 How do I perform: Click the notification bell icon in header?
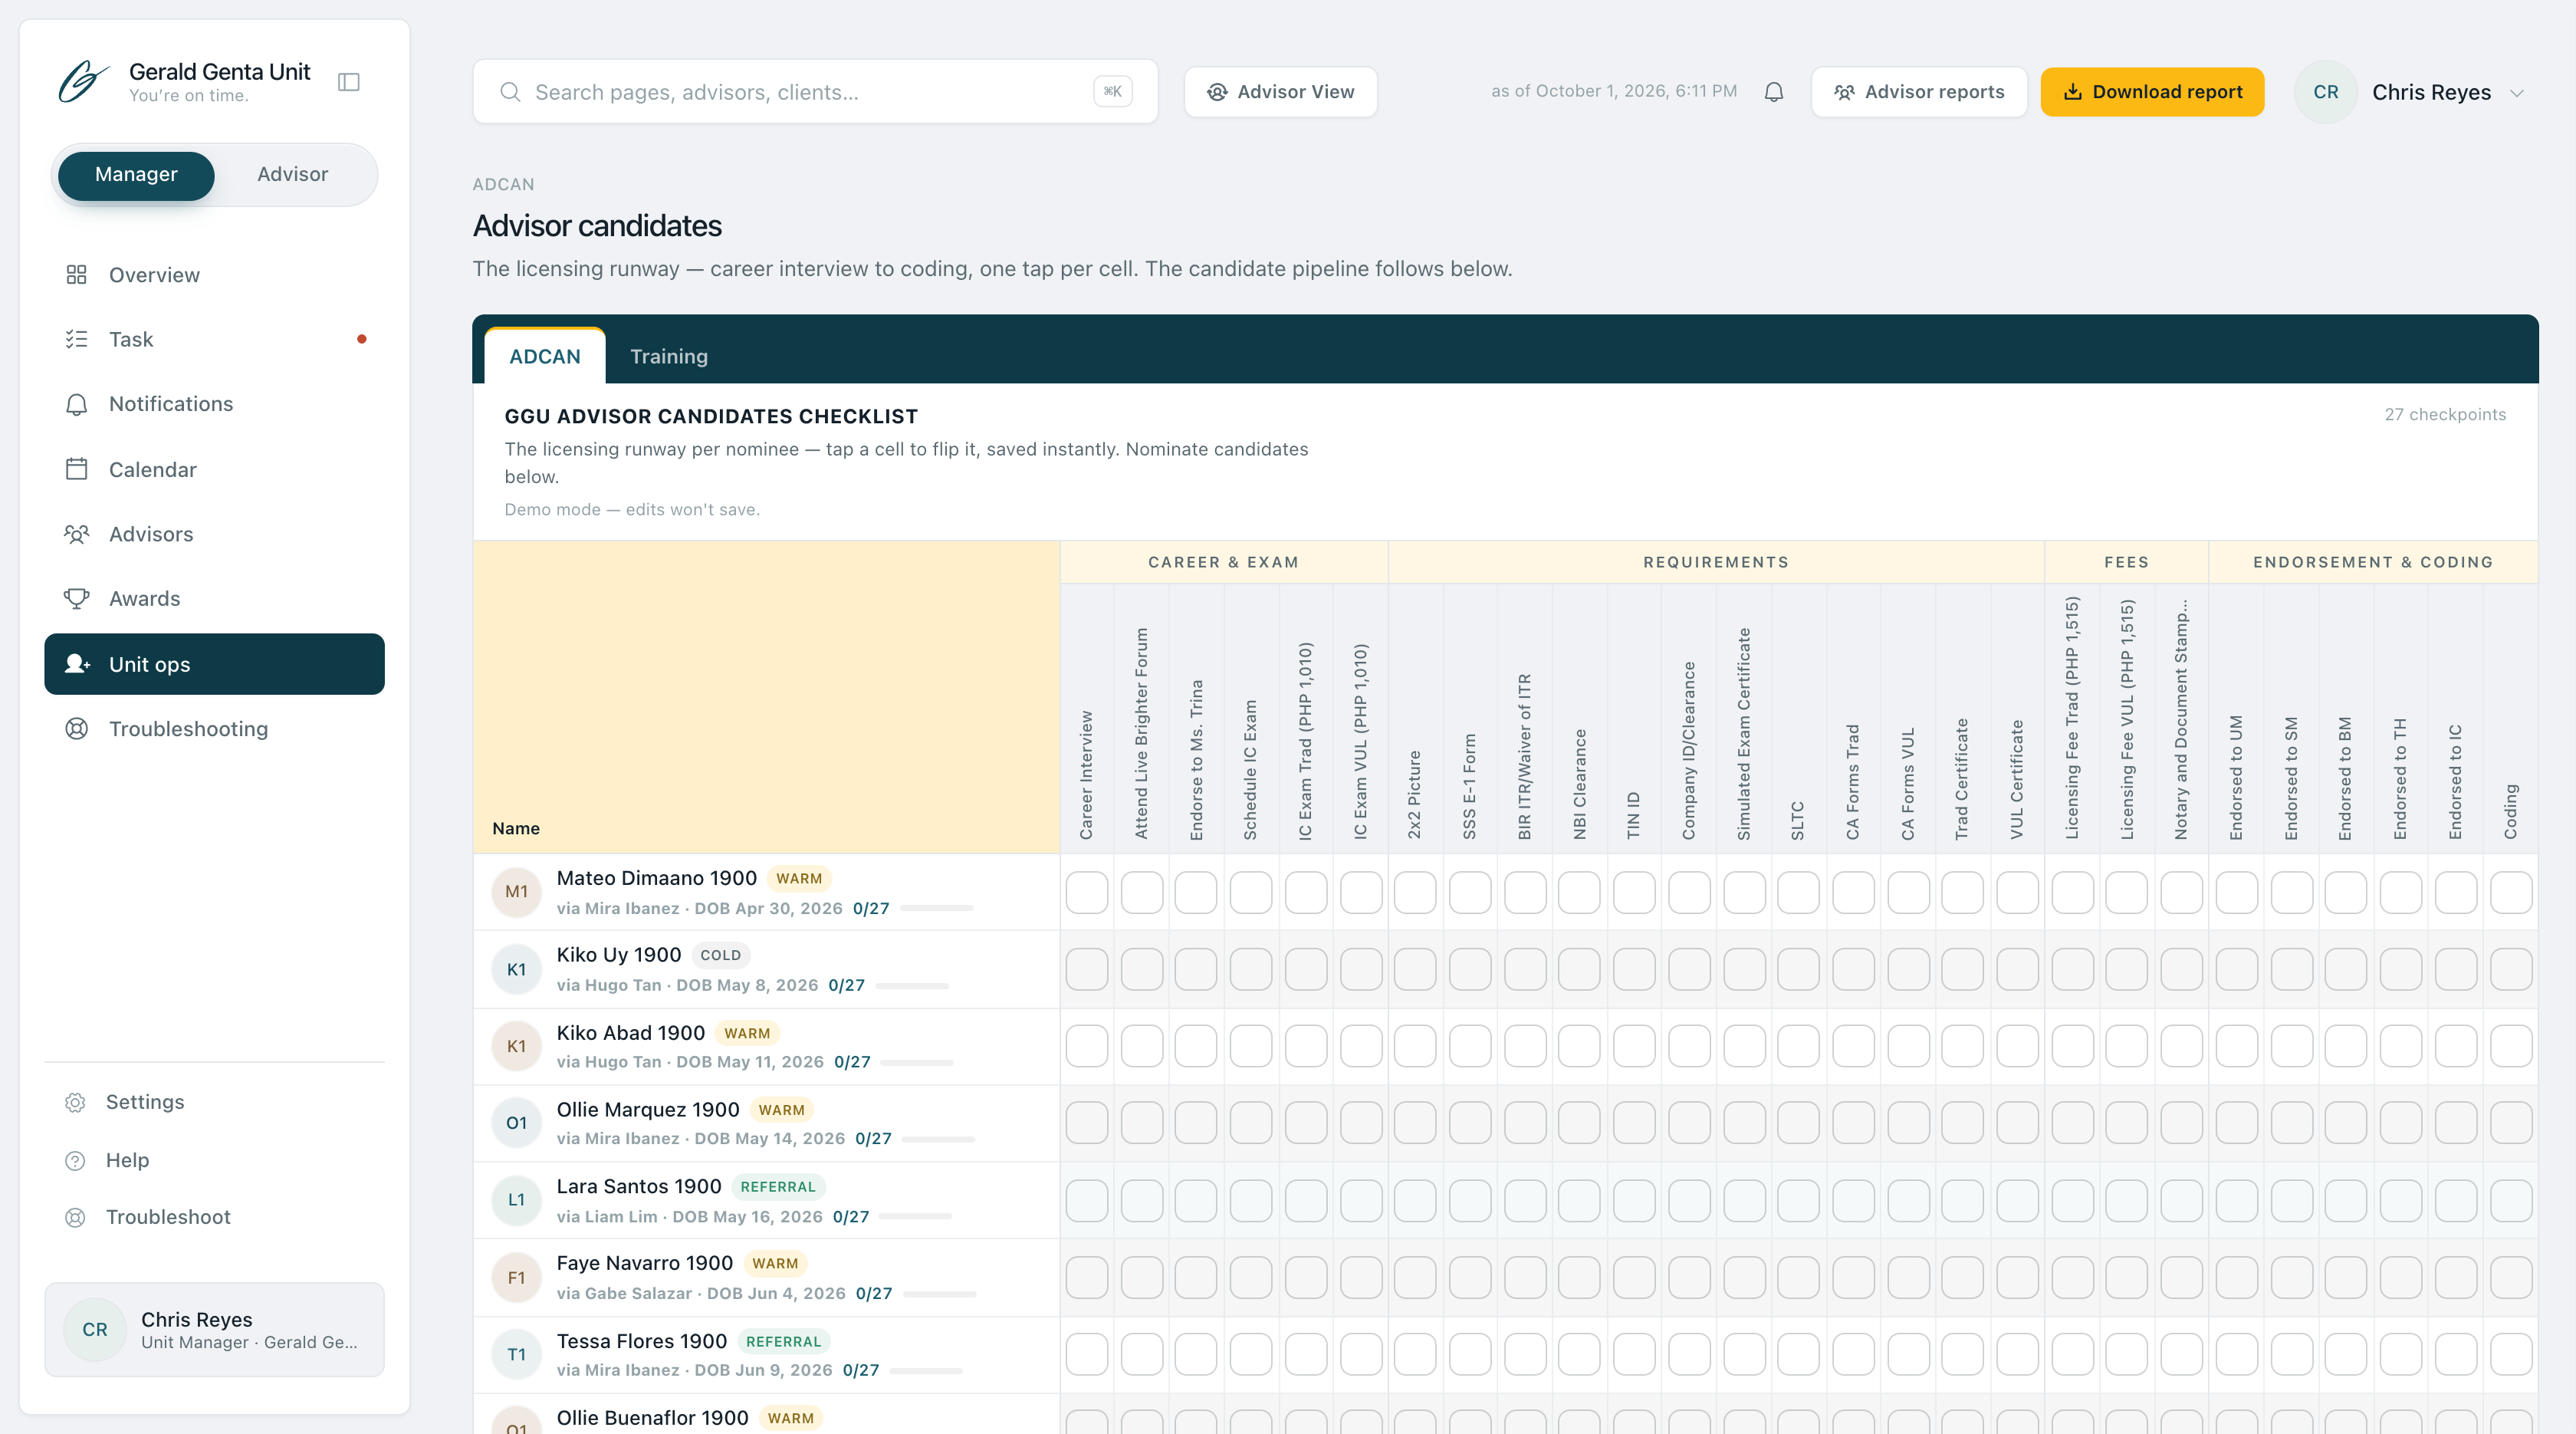click(1774, 92)
